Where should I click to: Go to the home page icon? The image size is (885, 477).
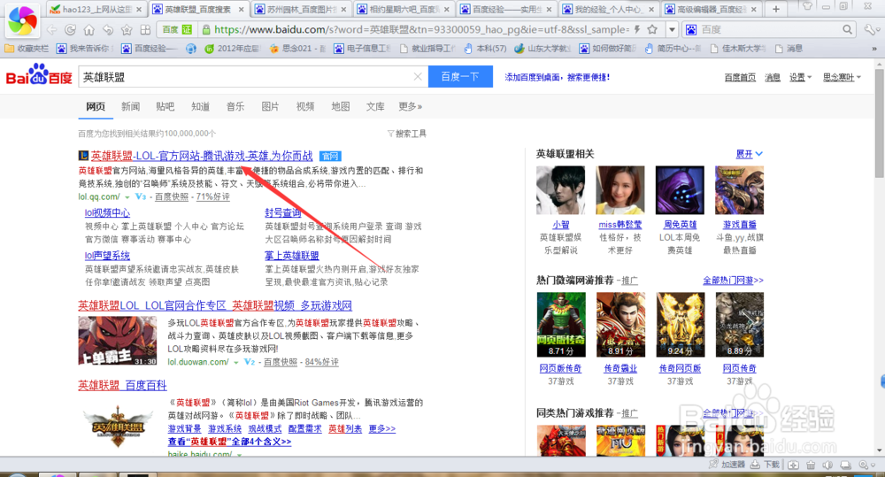tap(89, 29)
